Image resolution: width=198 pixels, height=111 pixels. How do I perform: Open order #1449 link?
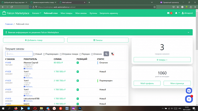[8, 63]
